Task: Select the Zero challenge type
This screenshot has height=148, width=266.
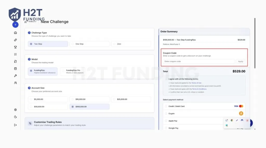Action: coord(131,44)
